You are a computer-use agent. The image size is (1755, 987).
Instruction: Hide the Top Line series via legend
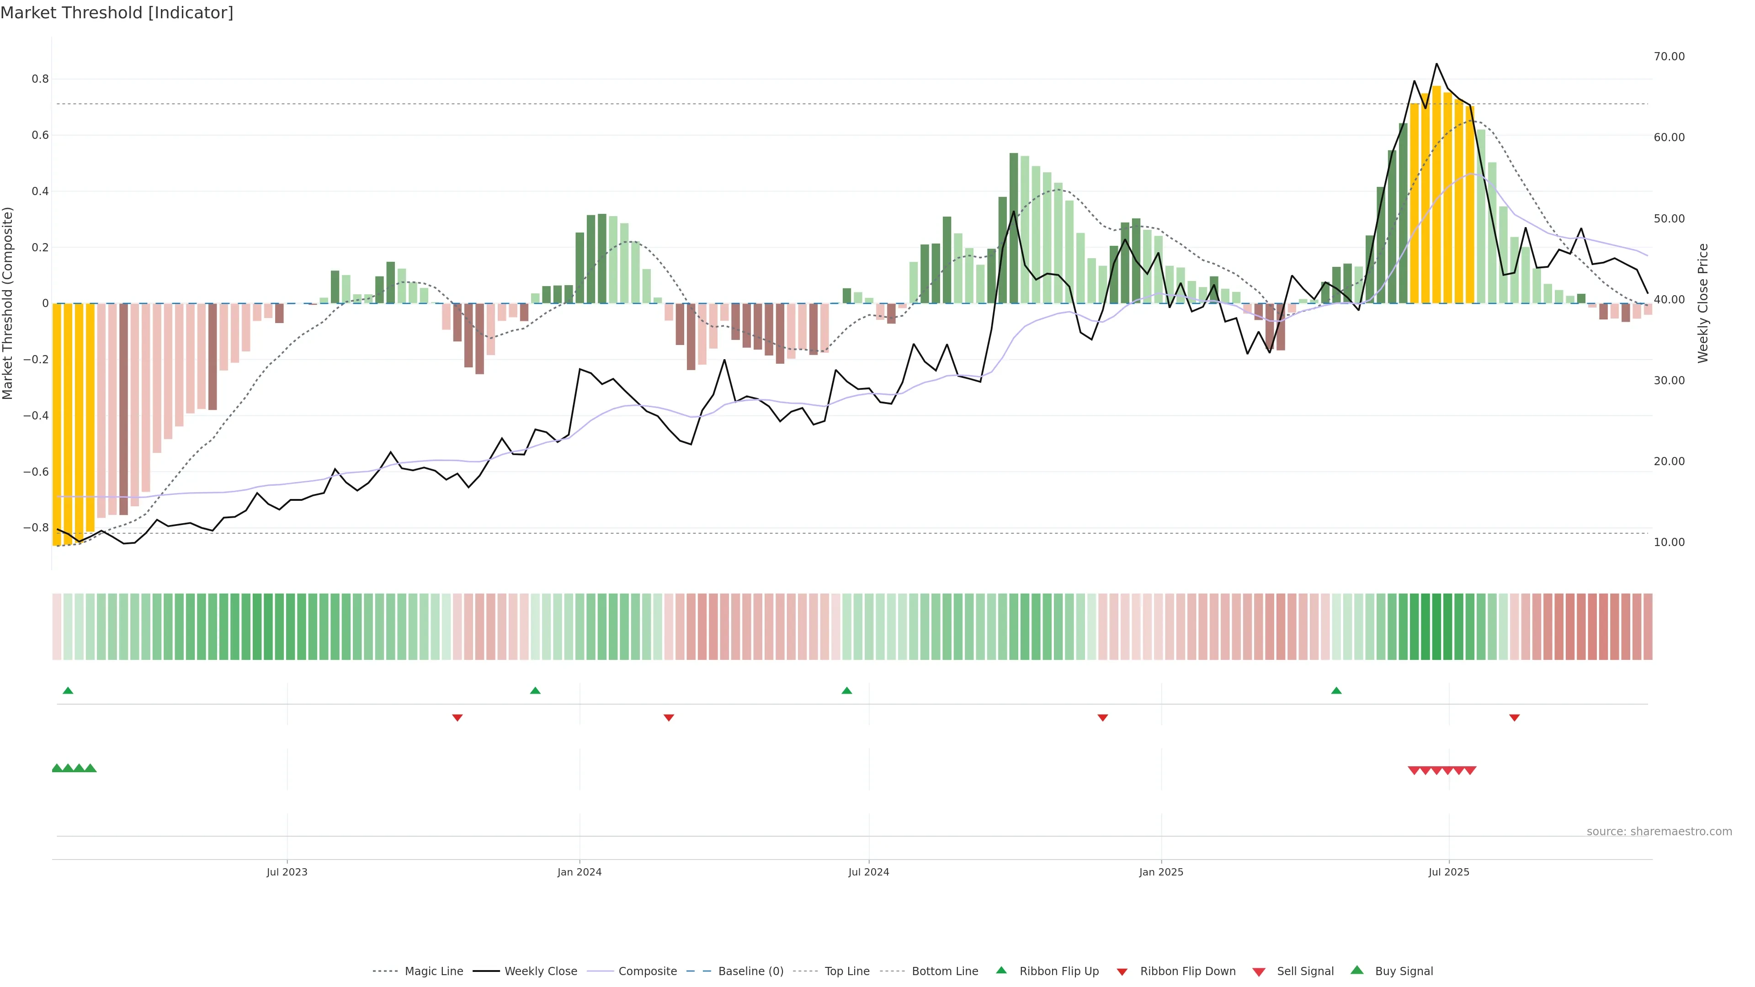click(847, 971)
